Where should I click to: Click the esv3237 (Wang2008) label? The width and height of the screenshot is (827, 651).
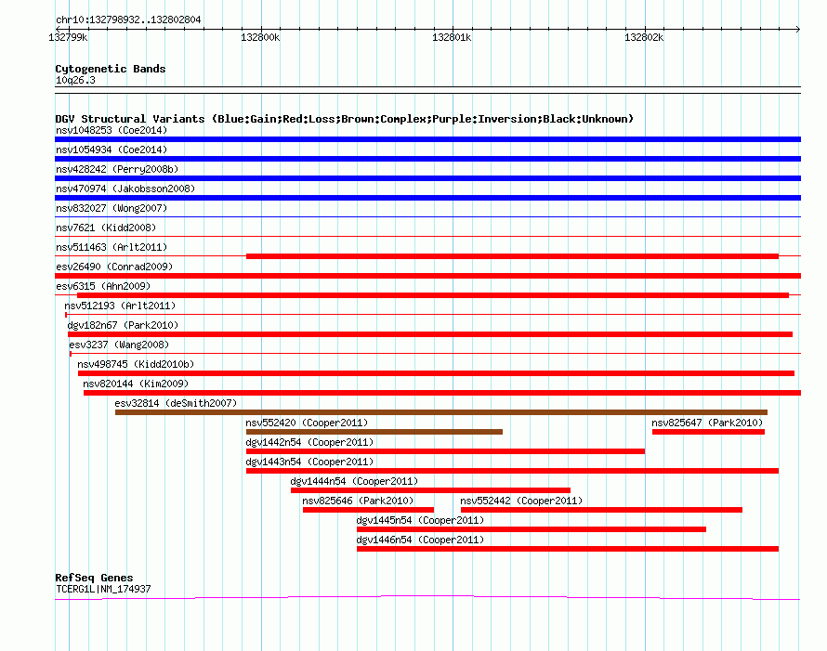coord(119,345)
